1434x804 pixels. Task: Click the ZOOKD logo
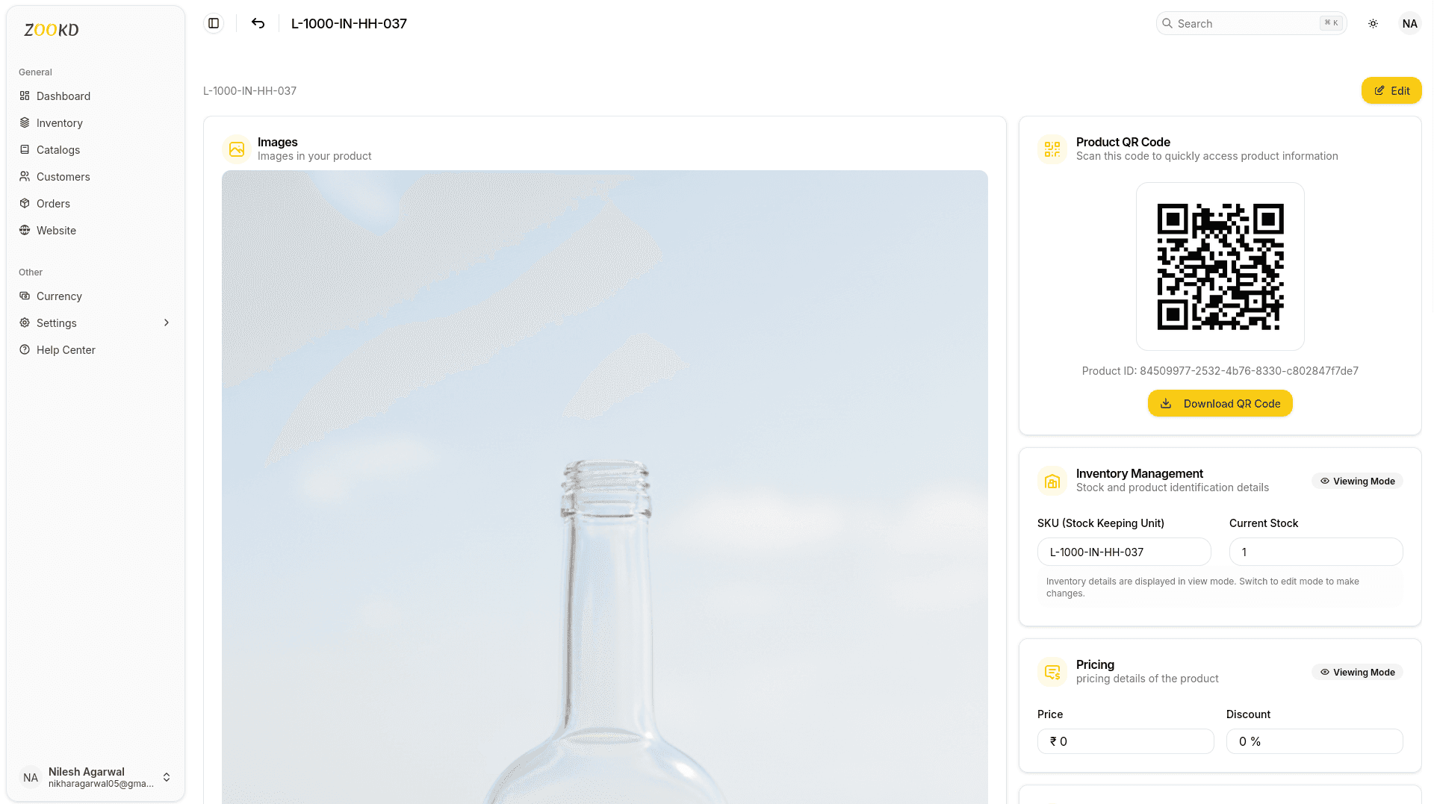(x=49, y=30)
